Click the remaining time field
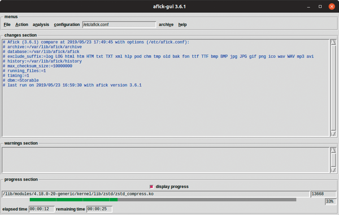 (x=99, y=209)
